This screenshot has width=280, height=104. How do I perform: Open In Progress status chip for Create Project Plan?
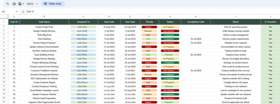coord(170,27)
